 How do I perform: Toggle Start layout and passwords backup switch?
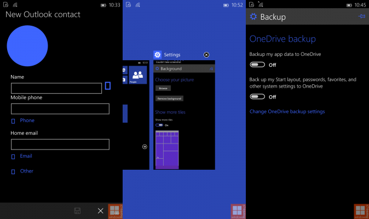257,97
